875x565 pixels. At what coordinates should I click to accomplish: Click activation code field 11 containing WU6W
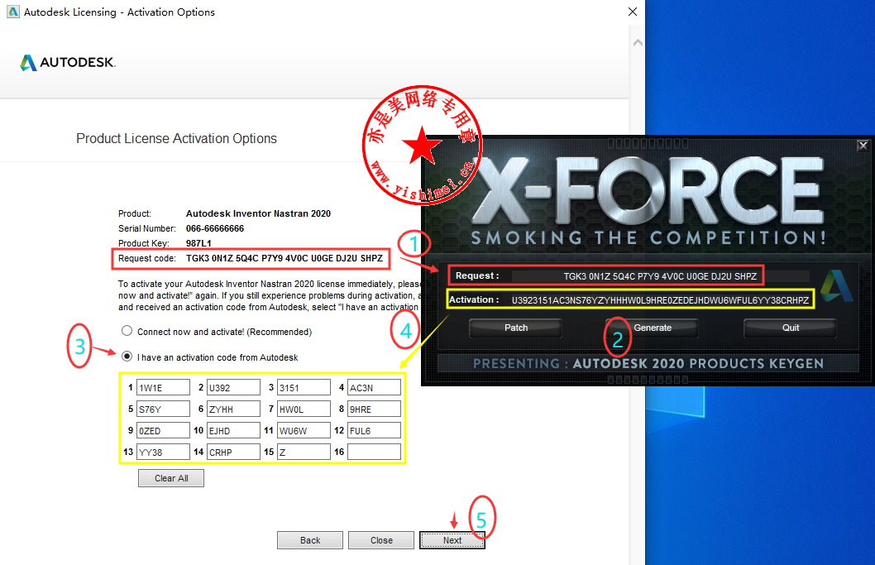[x=304, y=430]
